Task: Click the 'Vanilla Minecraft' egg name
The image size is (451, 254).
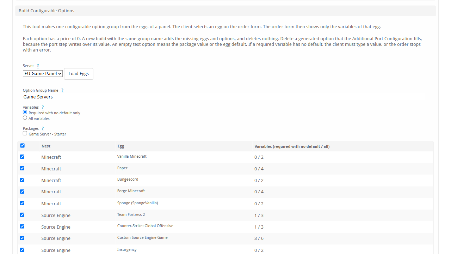Action: coord(132,156)
